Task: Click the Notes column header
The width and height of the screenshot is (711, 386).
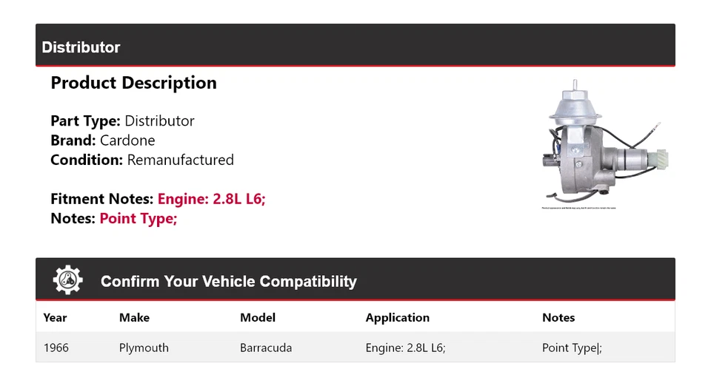Action: [x=558, y=318]
